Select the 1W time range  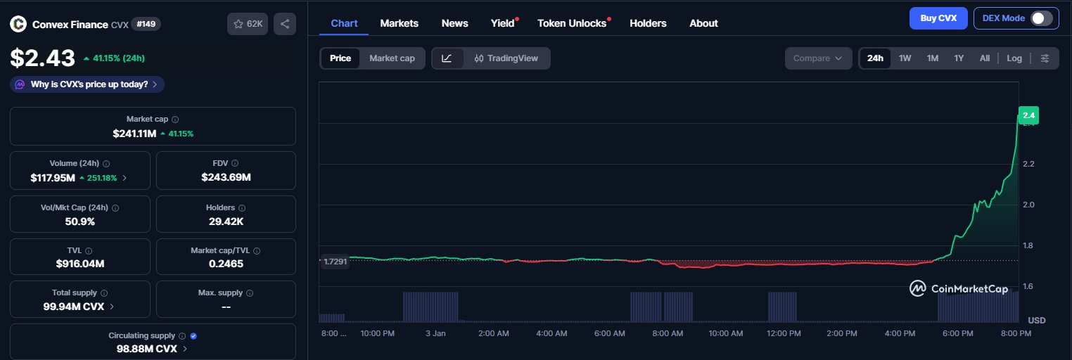click(x=905, y=58)
